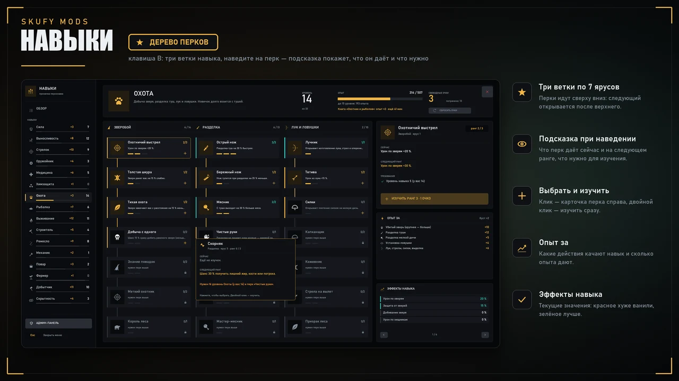The height and width of the screenshot is (381, 679).
Task: Select the Медицина skill in sidebar
Action: [x=58, y=173]
